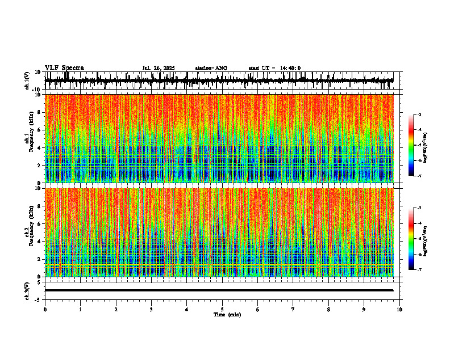Click the "-3" label on ch.2 color bar

coord(419,208)
